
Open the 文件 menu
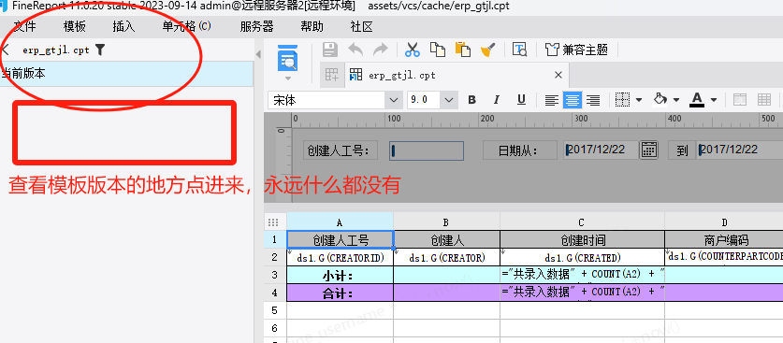[x=25, y=27]
